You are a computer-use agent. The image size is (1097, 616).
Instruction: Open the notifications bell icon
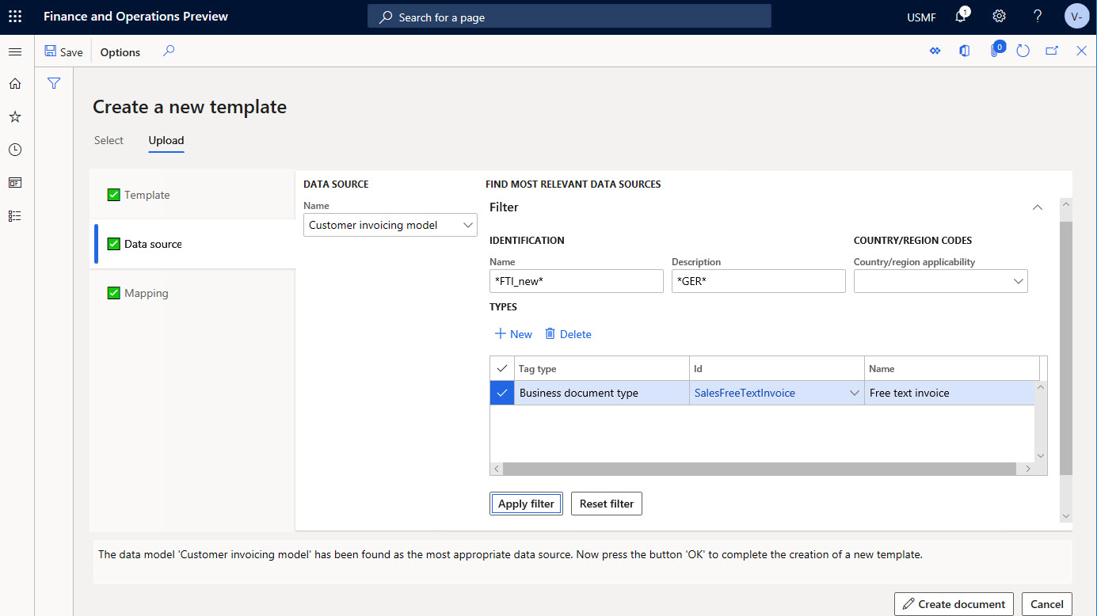tap(960, 16)
